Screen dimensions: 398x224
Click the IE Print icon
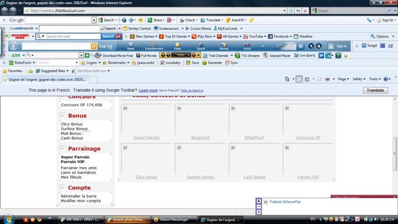(328, 79)
